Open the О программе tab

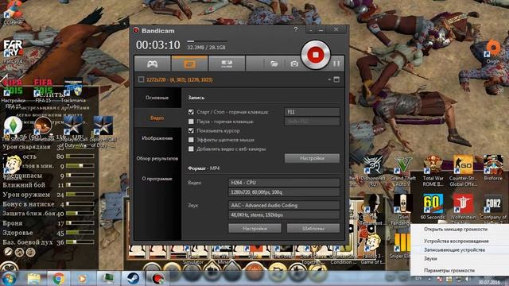(157, 179)
